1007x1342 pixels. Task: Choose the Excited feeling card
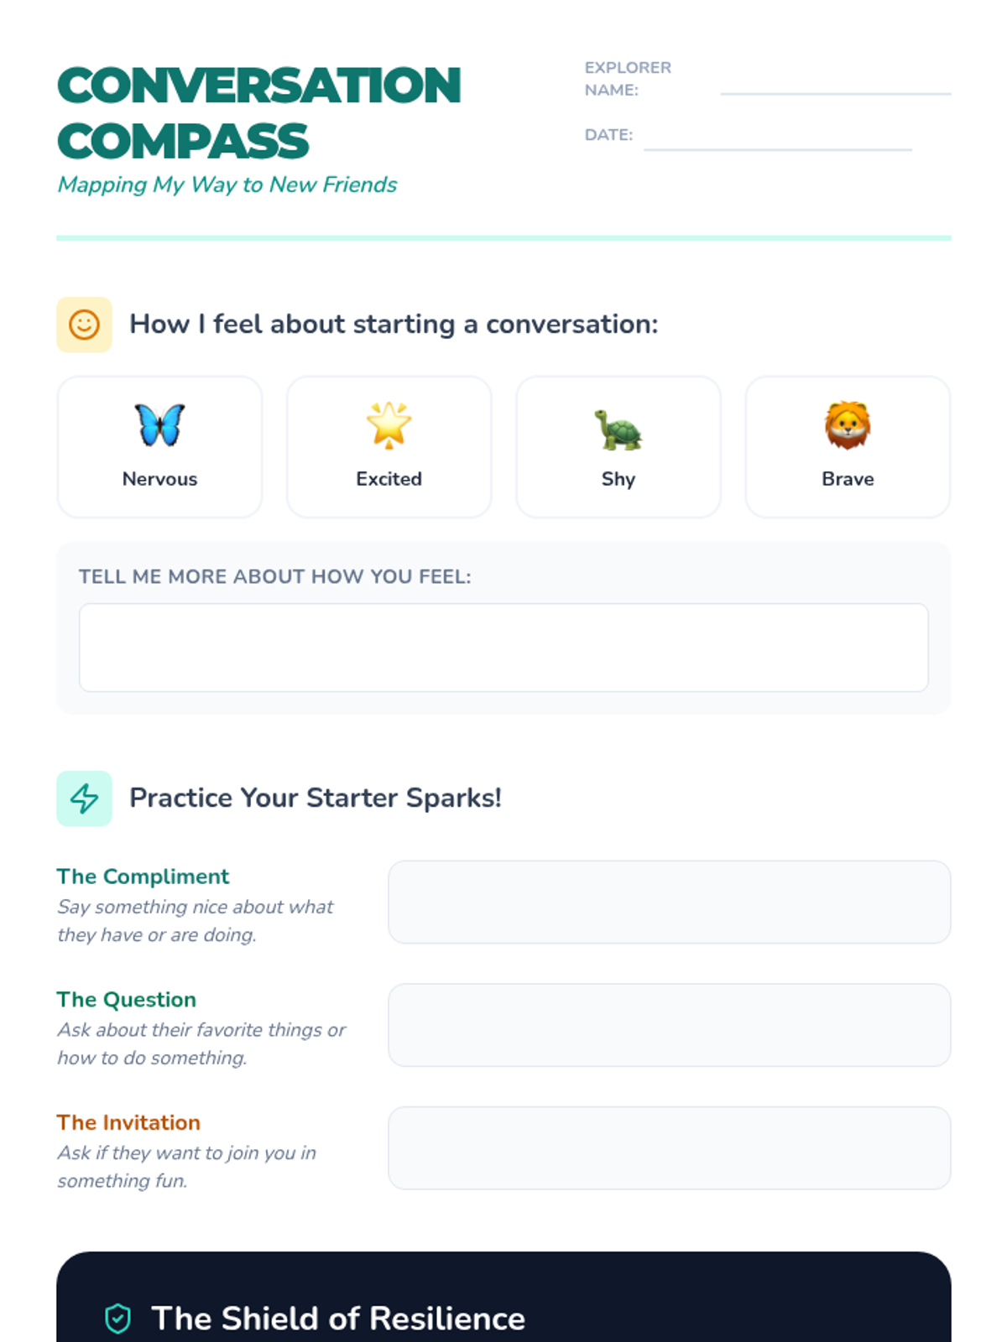[x=389, y=447]
